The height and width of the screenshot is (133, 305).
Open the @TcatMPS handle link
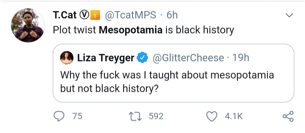(x=130, y=15)
